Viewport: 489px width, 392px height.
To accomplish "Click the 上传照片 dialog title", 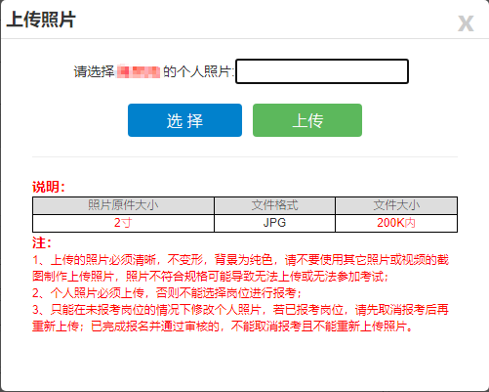I will pos(41,20).
